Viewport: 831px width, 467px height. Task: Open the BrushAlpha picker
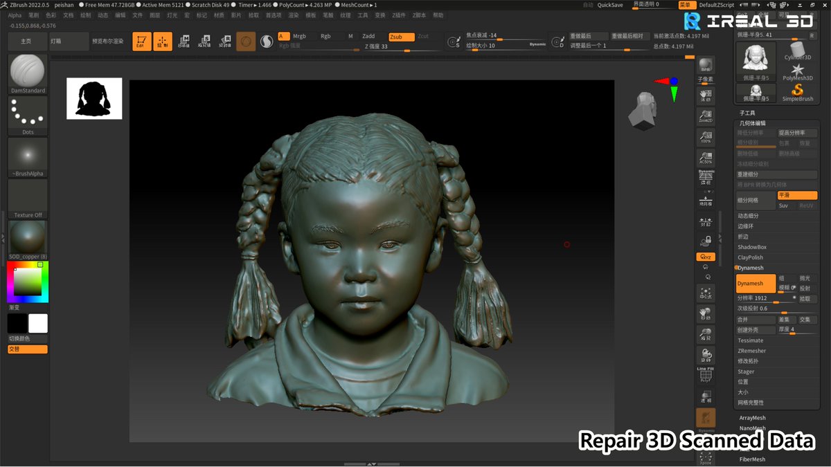28,157
